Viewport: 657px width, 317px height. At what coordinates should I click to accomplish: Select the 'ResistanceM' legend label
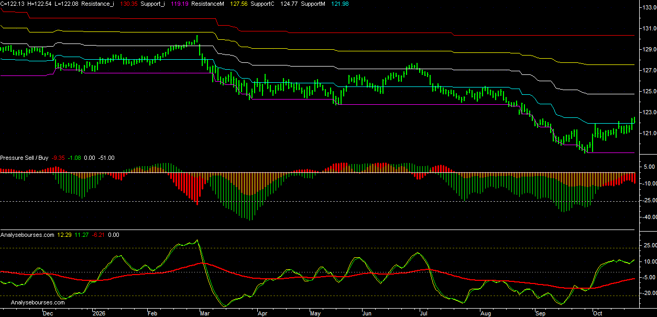click(x=208, y=4)
